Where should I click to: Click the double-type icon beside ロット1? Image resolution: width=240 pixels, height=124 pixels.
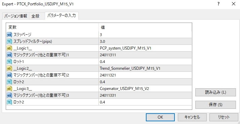click(x=9, y=62)
